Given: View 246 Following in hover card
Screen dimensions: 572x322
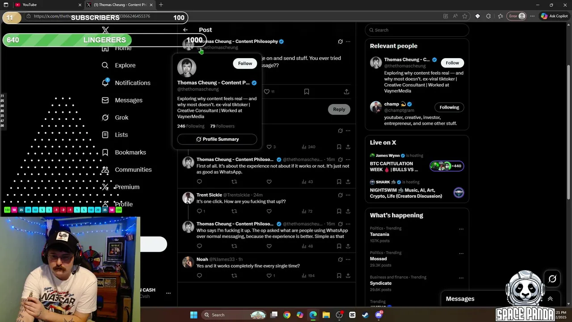Looking at the screenshot, I should click(191, 126).
